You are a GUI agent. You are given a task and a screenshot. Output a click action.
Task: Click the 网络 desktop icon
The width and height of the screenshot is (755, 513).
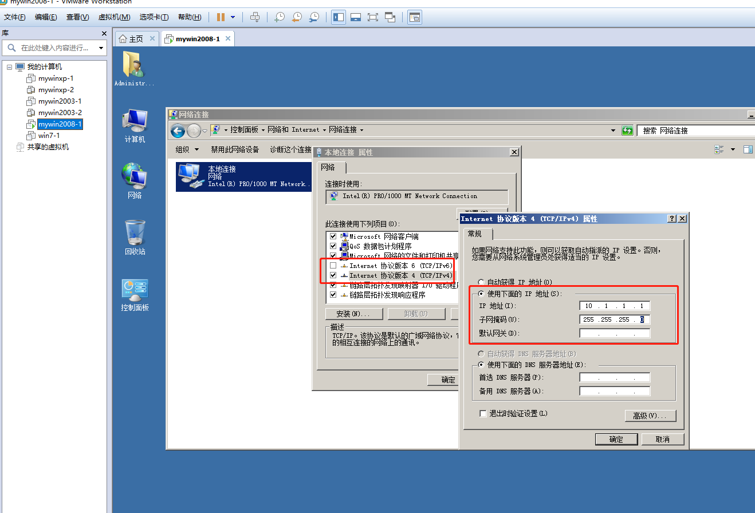coord(135,181)
